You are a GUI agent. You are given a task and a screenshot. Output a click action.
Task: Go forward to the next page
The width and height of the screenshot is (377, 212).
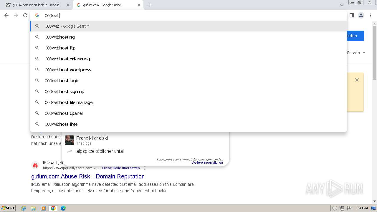(x=16, y=15)
